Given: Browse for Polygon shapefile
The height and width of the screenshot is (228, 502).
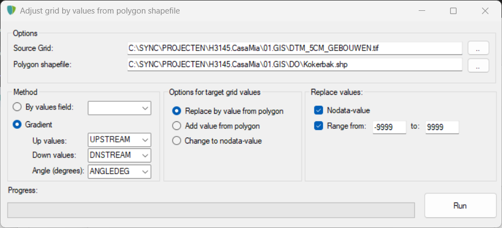Looking at the screenshot, I should point(478,66).
